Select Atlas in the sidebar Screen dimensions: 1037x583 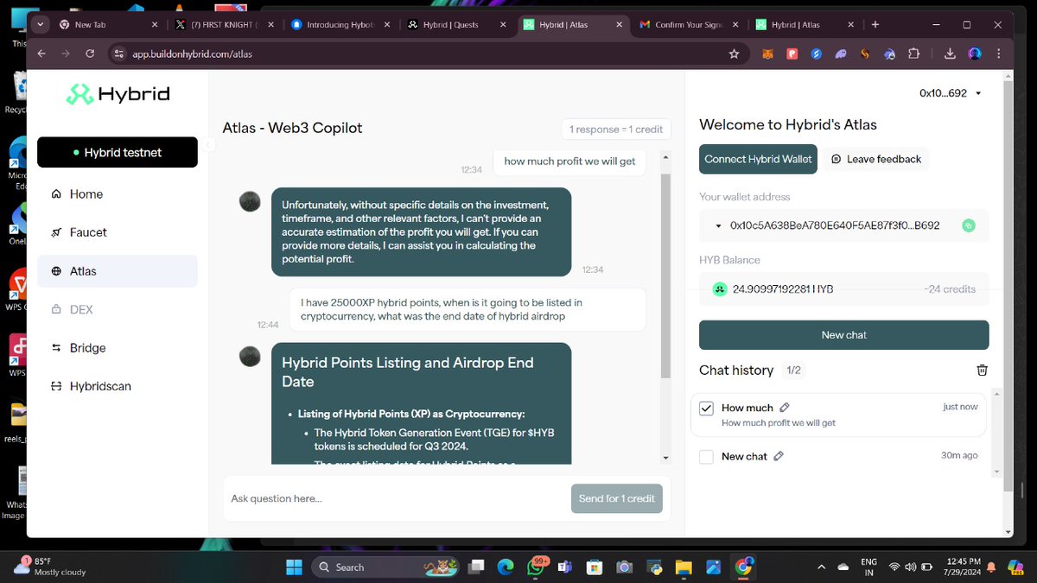[x=117, y=271]
